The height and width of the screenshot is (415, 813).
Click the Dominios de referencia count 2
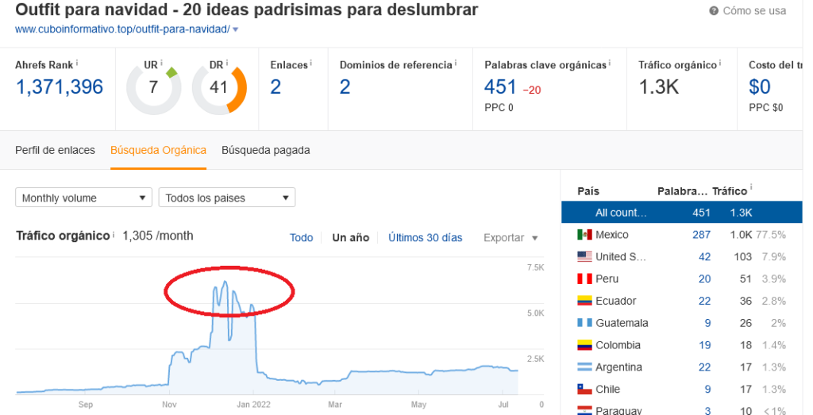(x=345, y=87)
